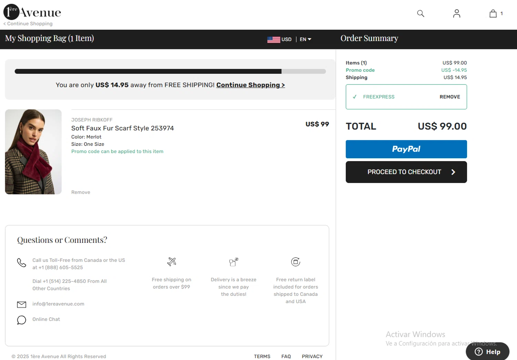This screenshot has width=517, height=360.
Task: Click the item price US$ 99
Action: tap(317, 124)
